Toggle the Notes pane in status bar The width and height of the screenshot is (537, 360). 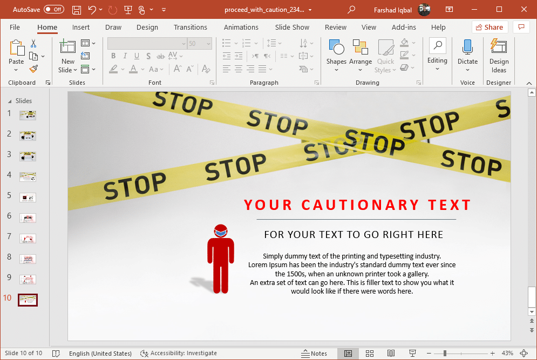point(314,354)
